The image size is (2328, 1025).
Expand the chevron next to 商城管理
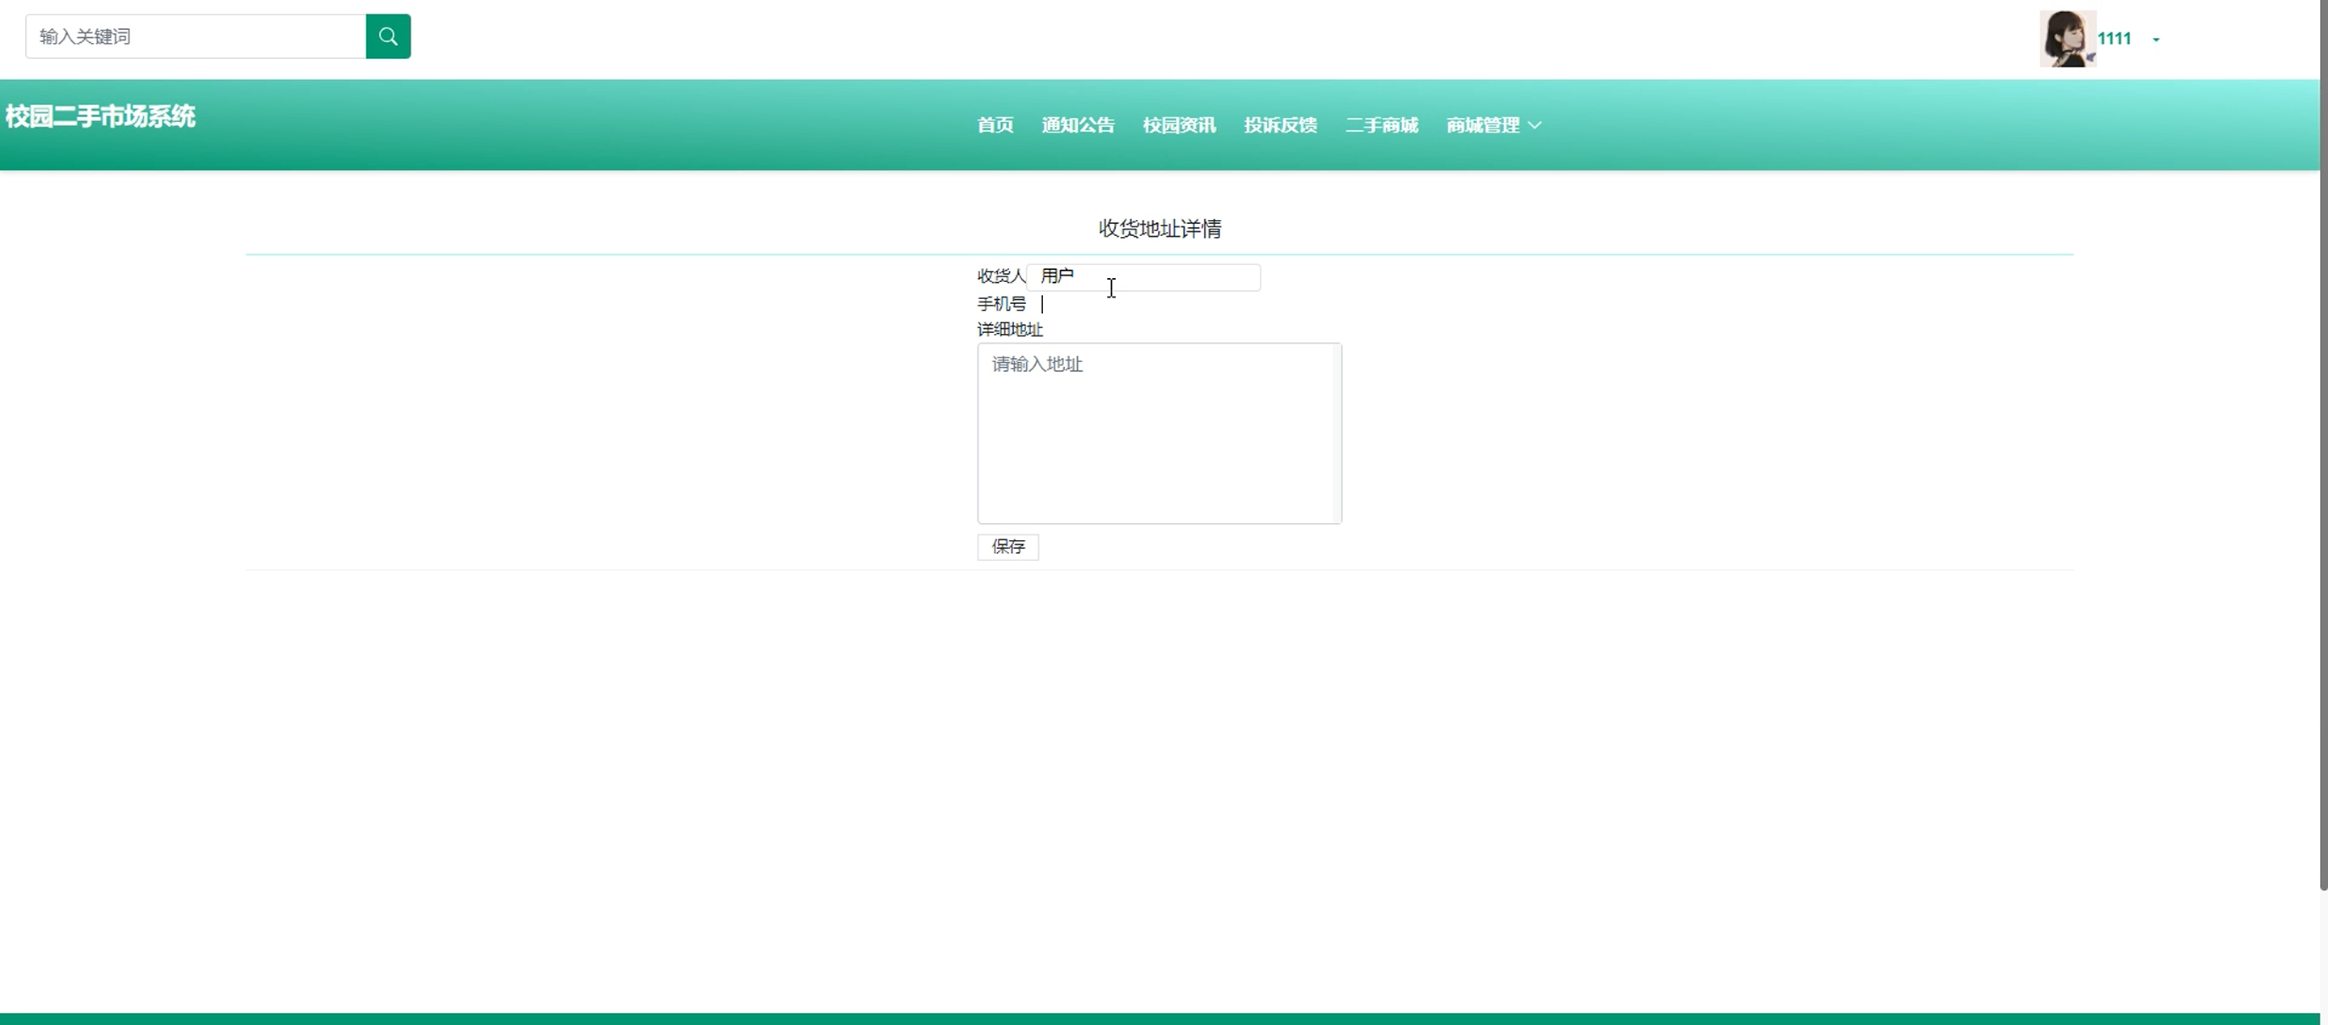click(1535, 125)
